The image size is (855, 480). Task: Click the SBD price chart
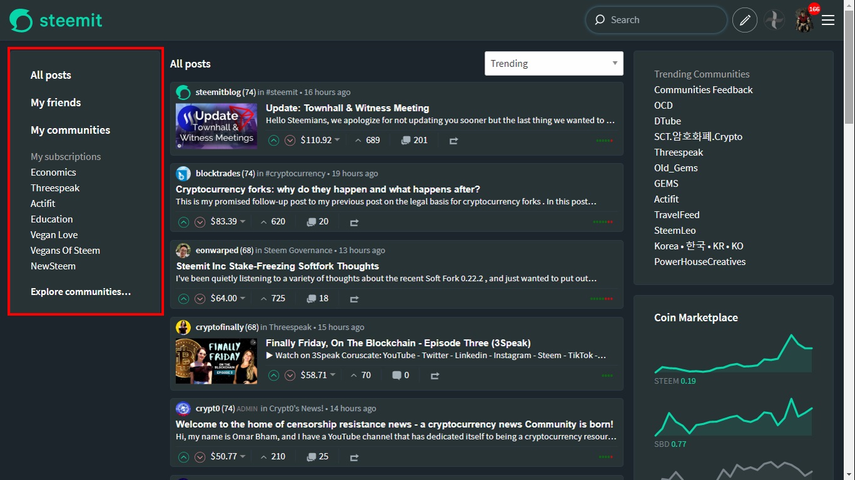[x=734, y=417]
